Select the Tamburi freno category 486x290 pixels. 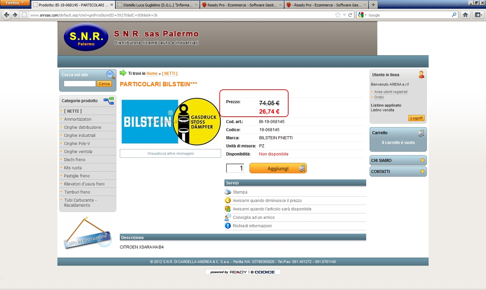(77, 192)
